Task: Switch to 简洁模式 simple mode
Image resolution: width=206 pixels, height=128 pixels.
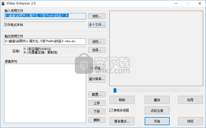Action: coord(122,121)
